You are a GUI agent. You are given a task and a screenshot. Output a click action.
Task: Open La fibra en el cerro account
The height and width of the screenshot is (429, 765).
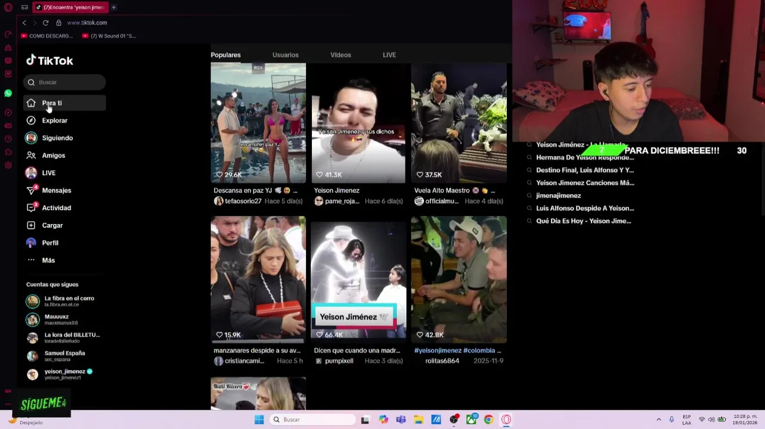[64, 301]
